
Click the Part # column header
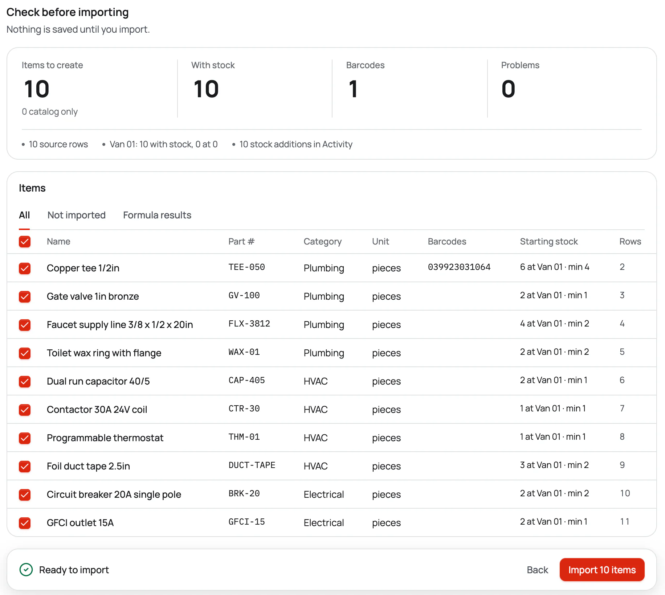pos(241,242)
